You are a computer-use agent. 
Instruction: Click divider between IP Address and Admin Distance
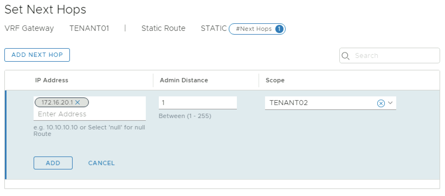click(153, 80)
